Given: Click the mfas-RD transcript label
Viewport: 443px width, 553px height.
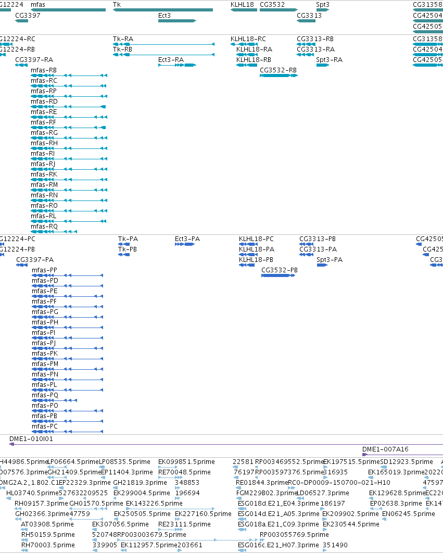Looking at the screenshot, I should pos(44,101).
